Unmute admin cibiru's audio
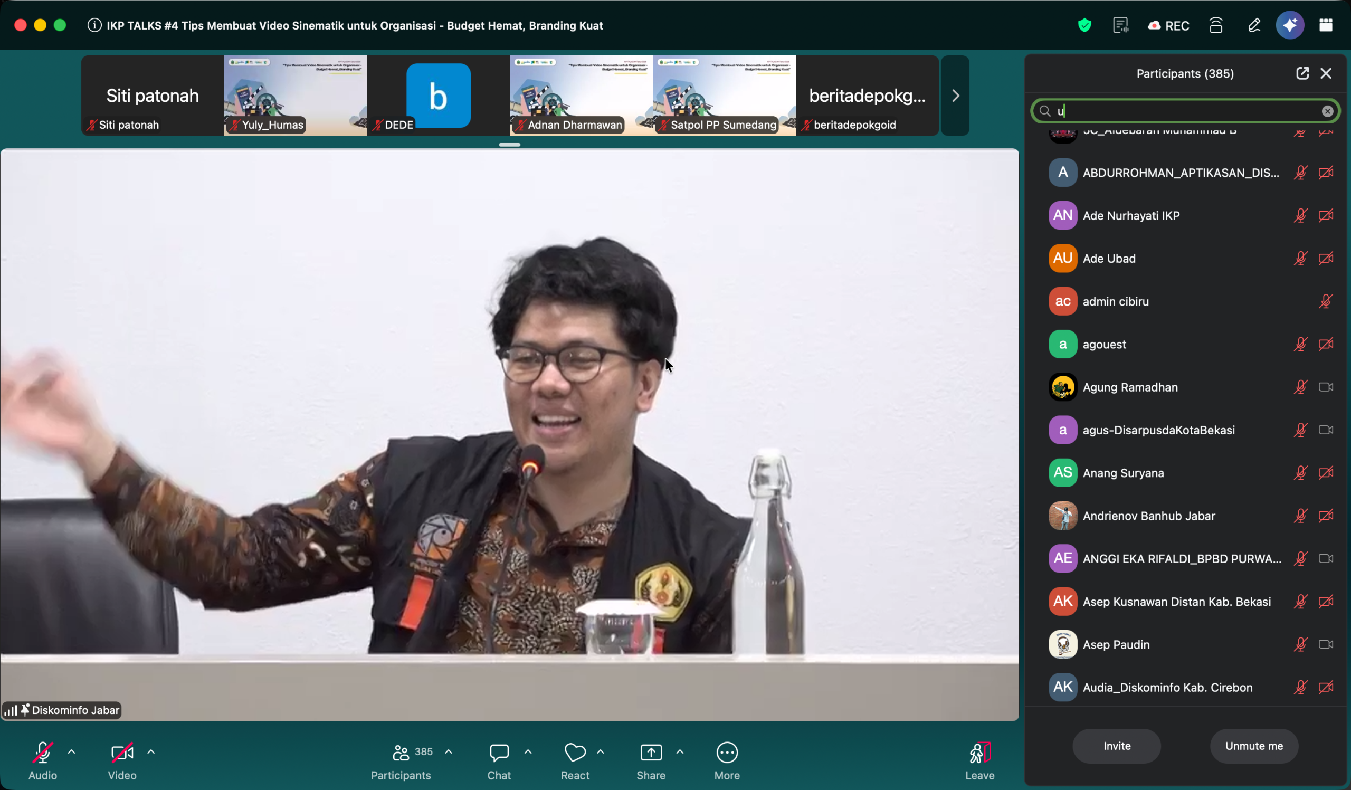 click(x=1326, y=301)
